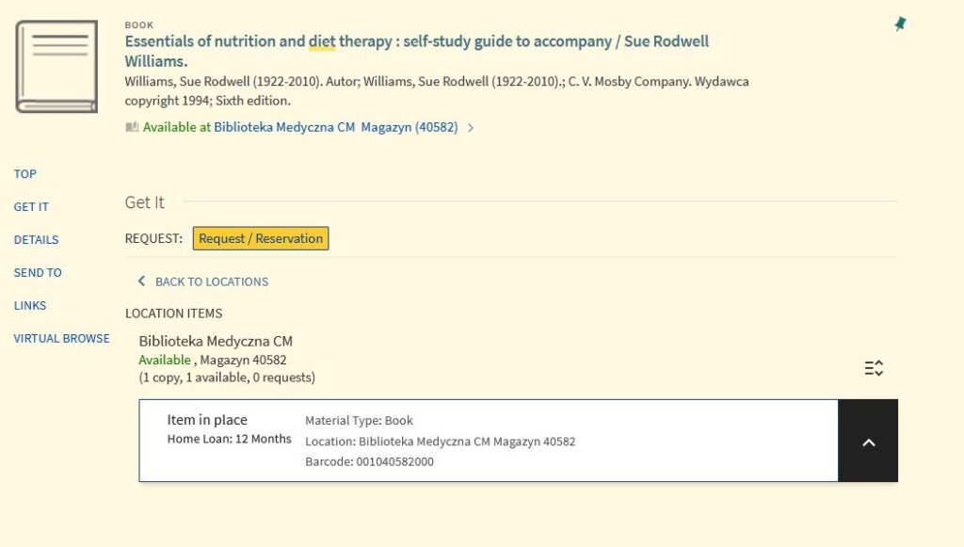This screenshot has width=964, height=547.
Task: Expand availability with right chevron
Action: pos(471,128)
